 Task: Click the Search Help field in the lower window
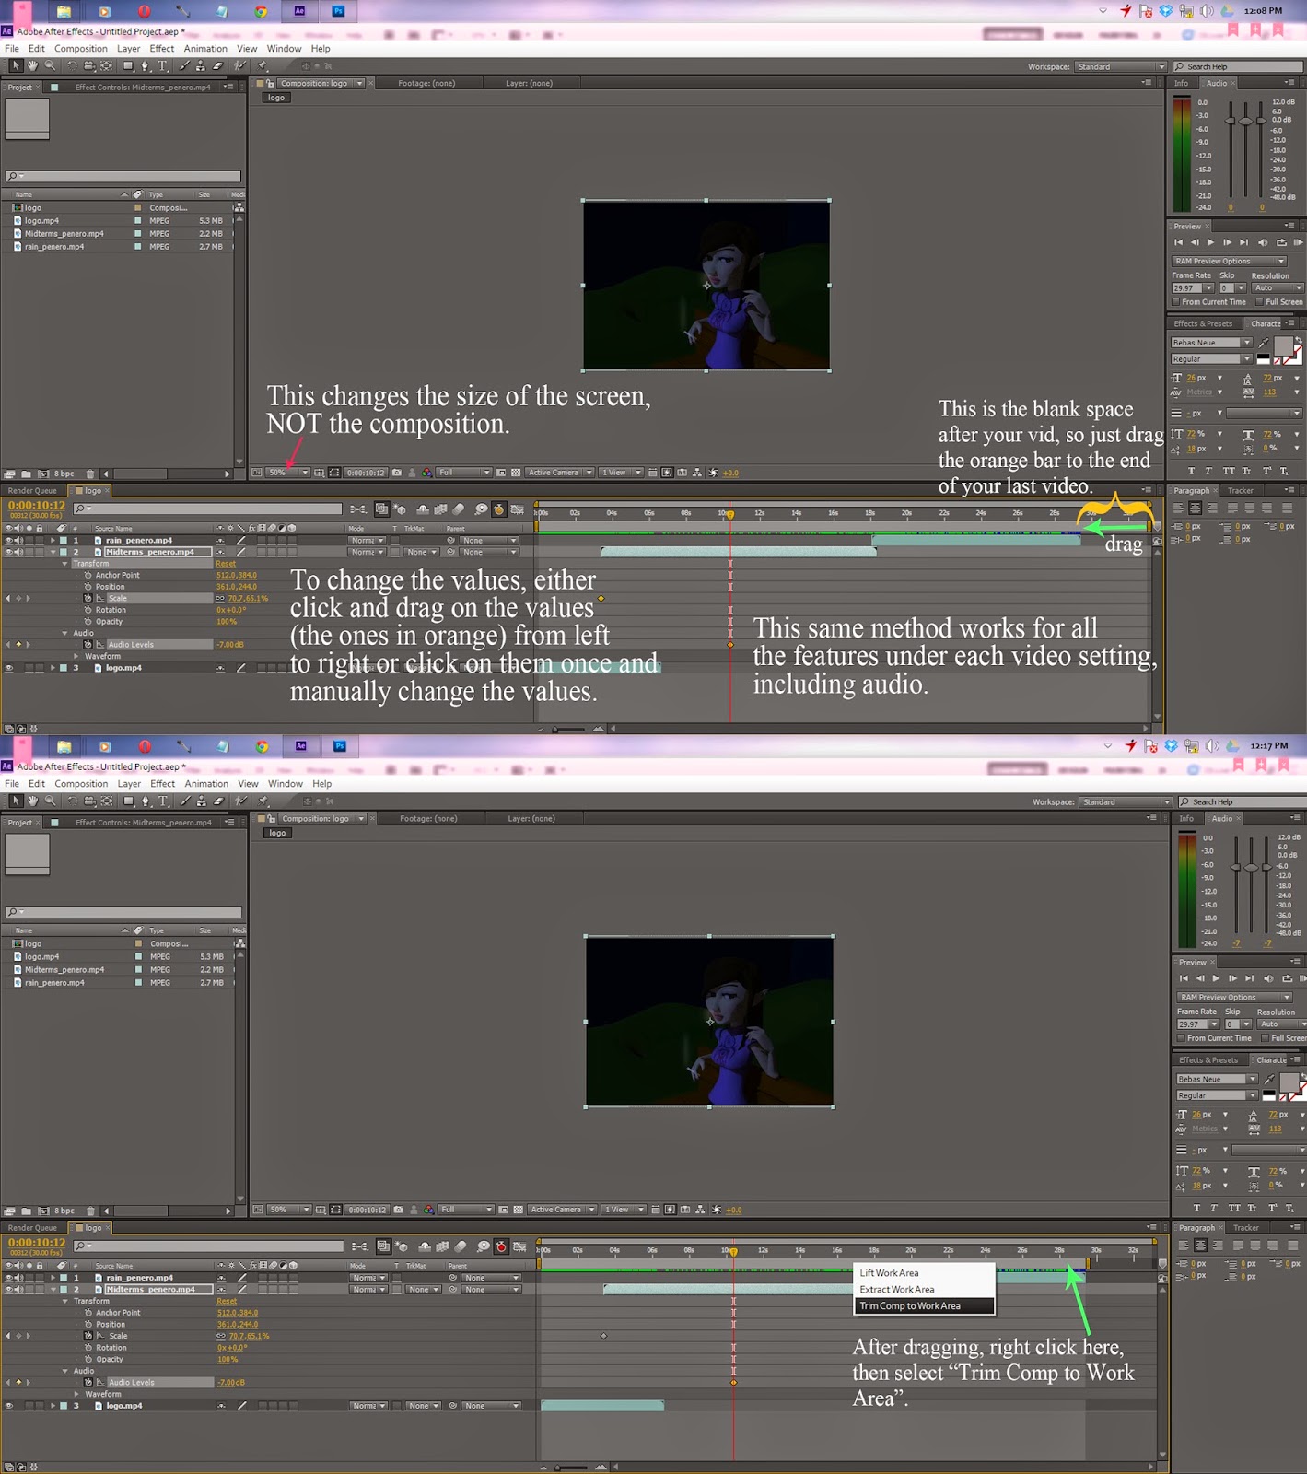pos(1241,802)
